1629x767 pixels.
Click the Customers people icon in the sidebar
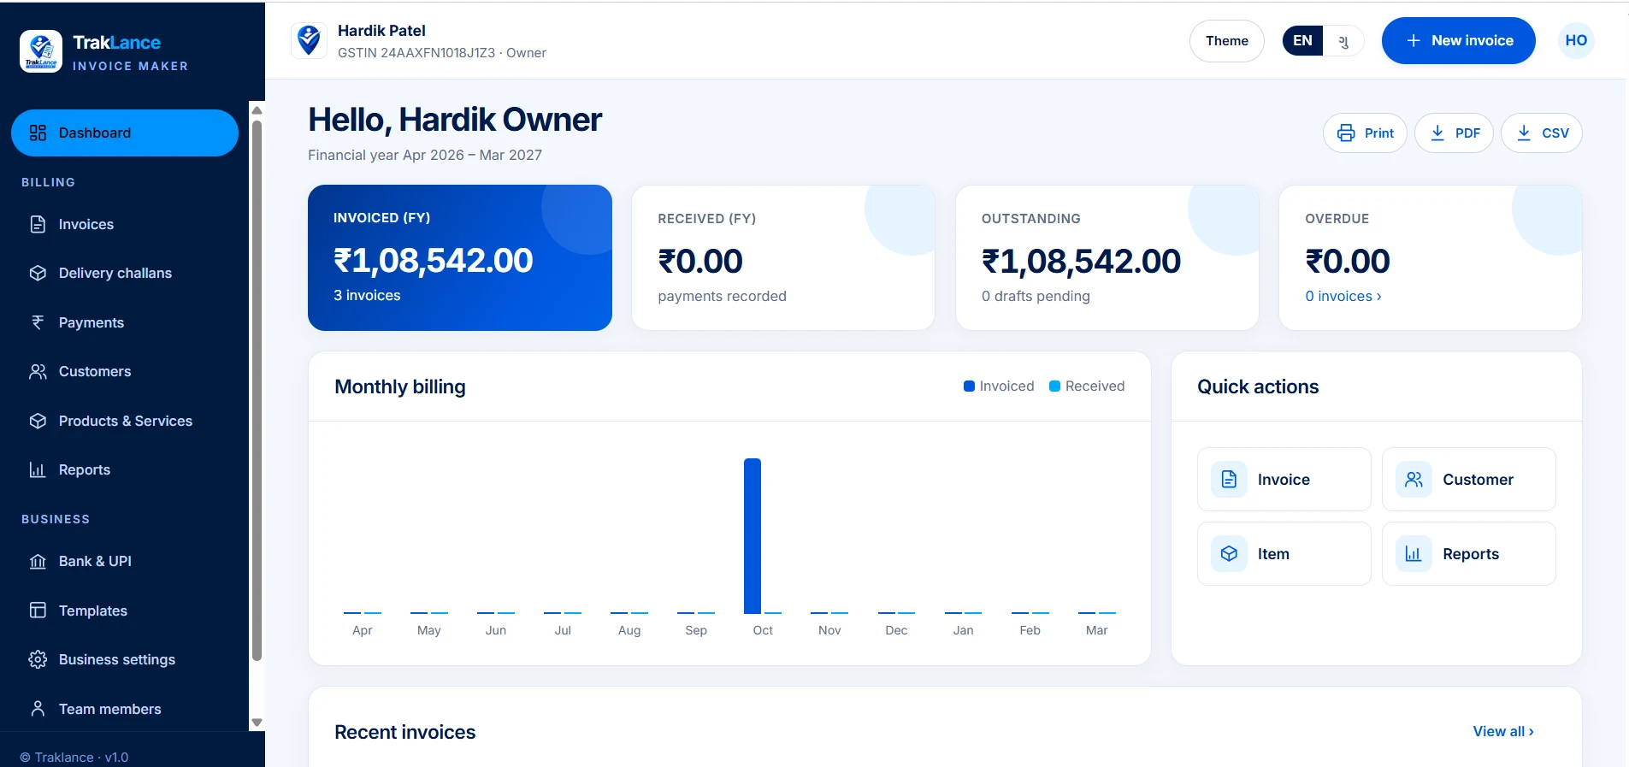pos(38,371)
